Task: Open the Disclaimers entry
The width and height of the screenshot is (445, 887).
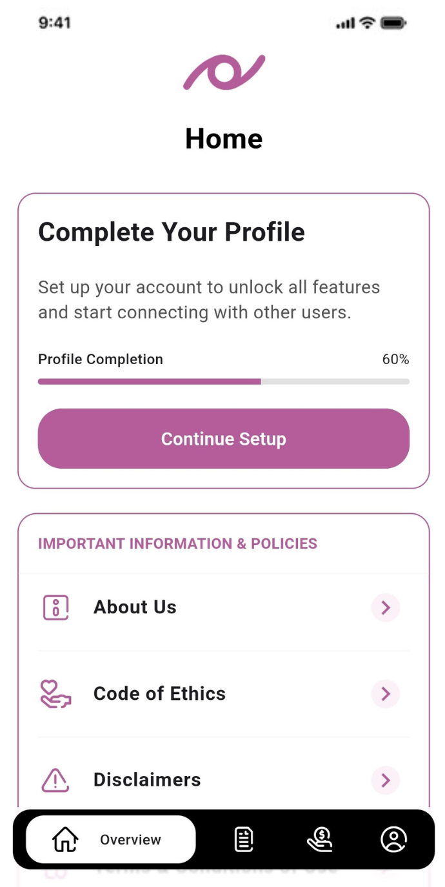Action: point(147,780)
